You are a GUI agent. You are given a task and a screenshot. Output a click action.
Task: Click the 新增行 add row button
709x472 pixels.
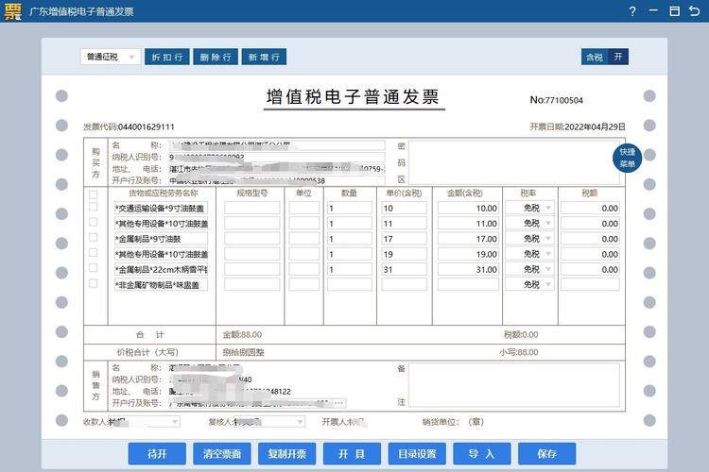[x=264, y=57]
